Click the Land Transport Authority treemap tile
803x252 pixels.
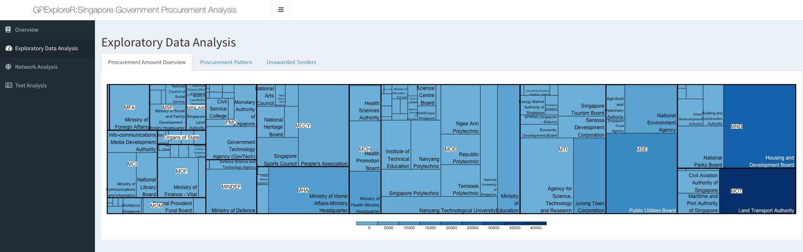pyautogui.click(x=757, y=191)
